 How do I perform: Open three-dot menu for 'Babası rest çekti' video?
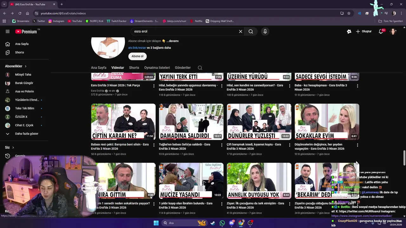coord(154,145)
